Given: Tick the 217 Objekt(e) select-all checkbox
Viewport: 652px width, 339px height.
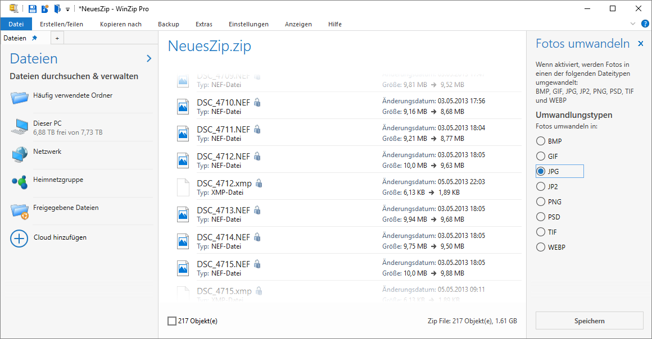Looking at the screenshot, I should [172, 320].
